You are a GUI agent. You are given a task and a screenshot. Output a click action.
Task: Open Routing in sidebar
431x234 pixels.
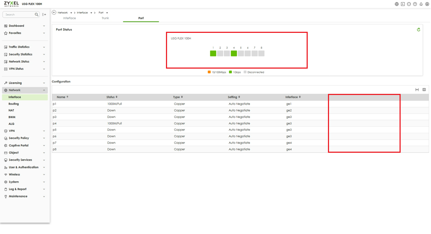[14, 104]
